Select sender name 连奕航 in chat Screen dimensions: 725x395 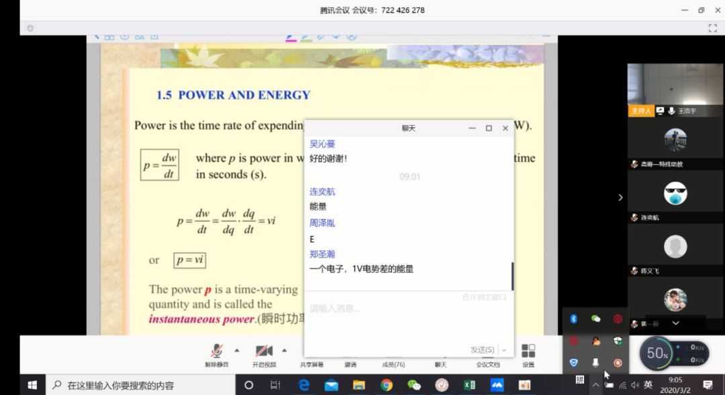(x=322, y=192)
